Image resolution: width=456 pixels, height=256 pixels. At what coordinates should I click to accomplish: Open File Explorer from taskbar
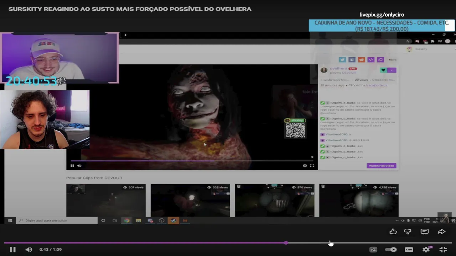[138, 220]
